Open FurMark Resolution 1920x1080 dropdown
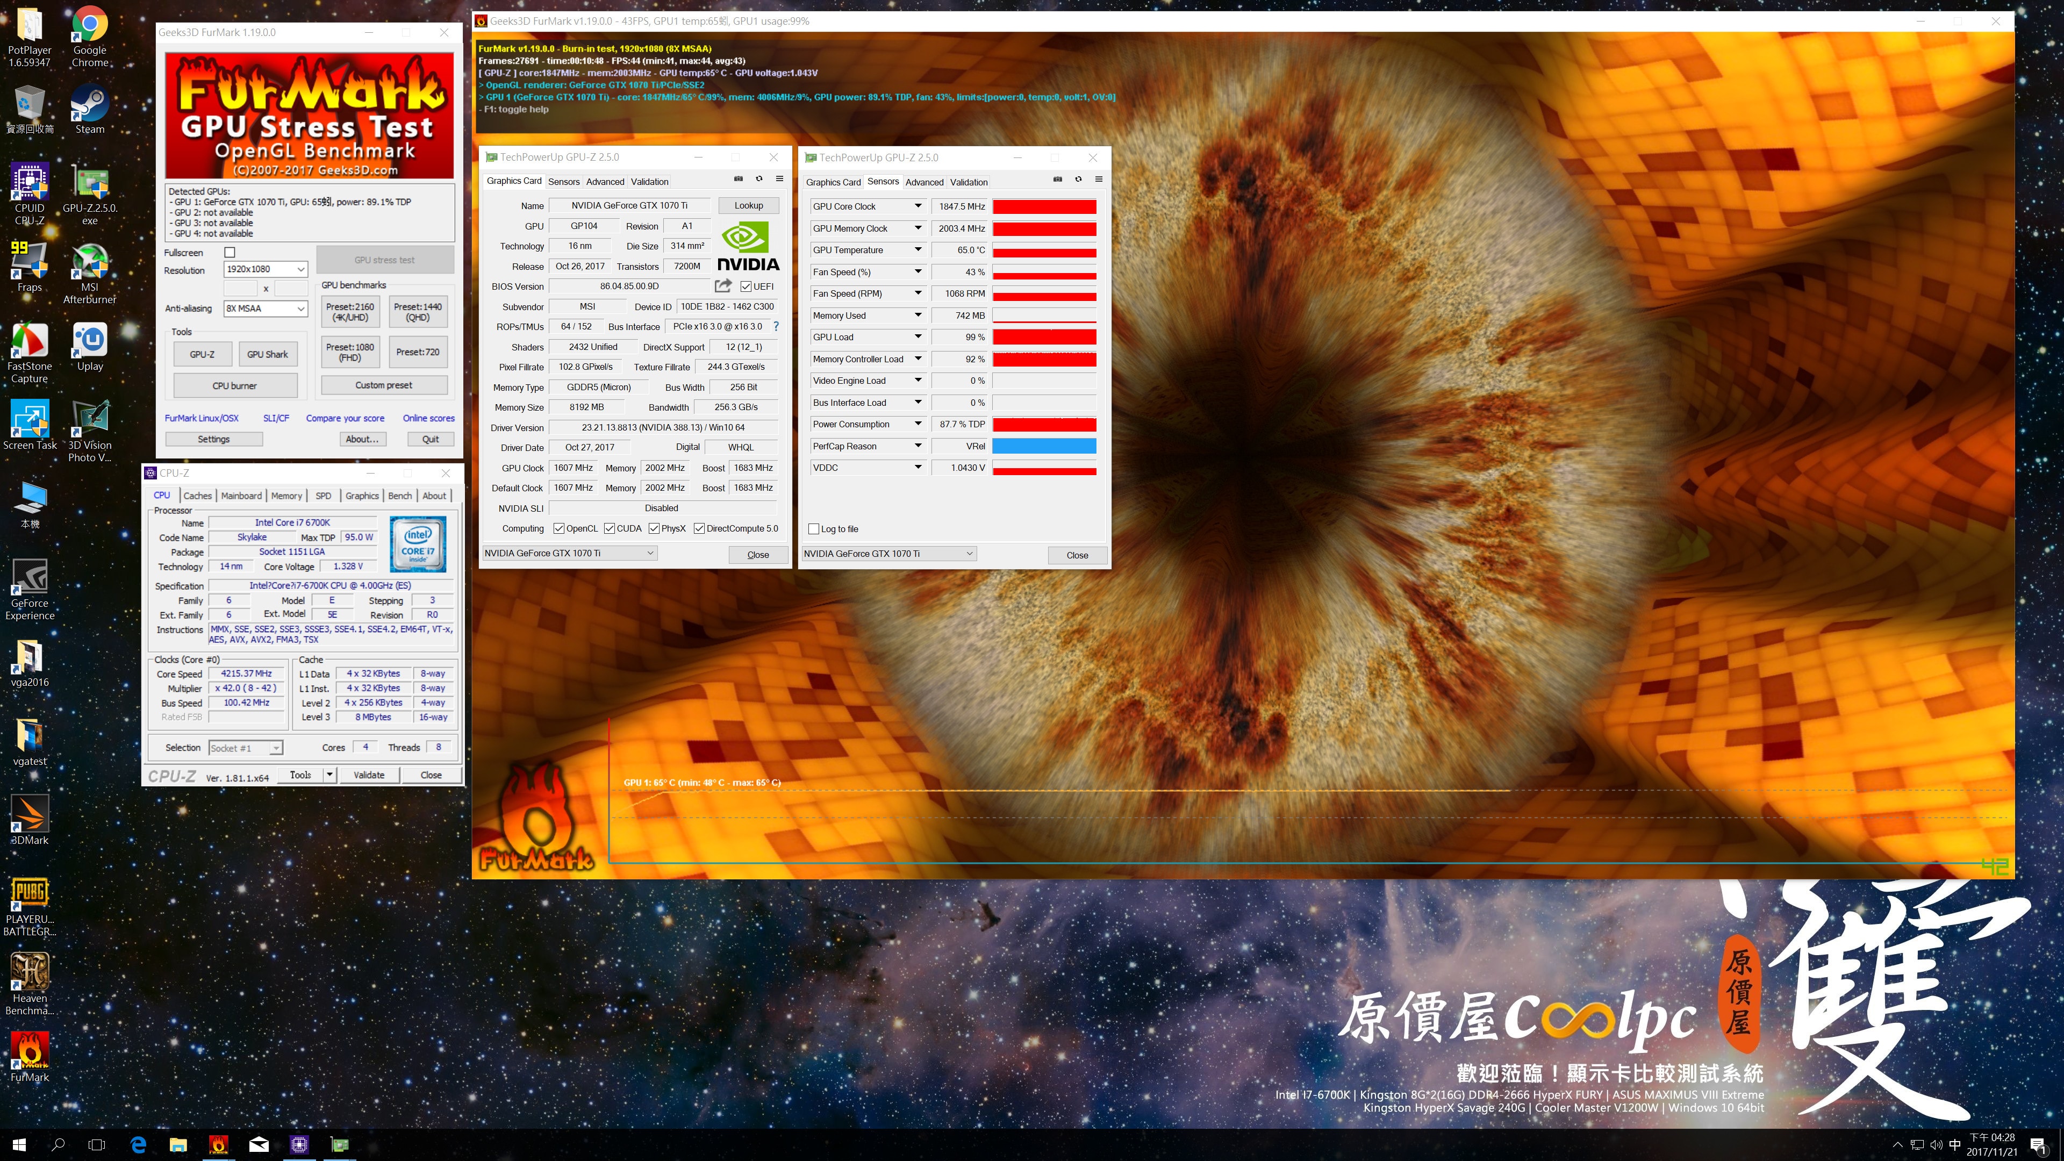The width and height of the screenshot is (2064, 1161). coord(265,269)
